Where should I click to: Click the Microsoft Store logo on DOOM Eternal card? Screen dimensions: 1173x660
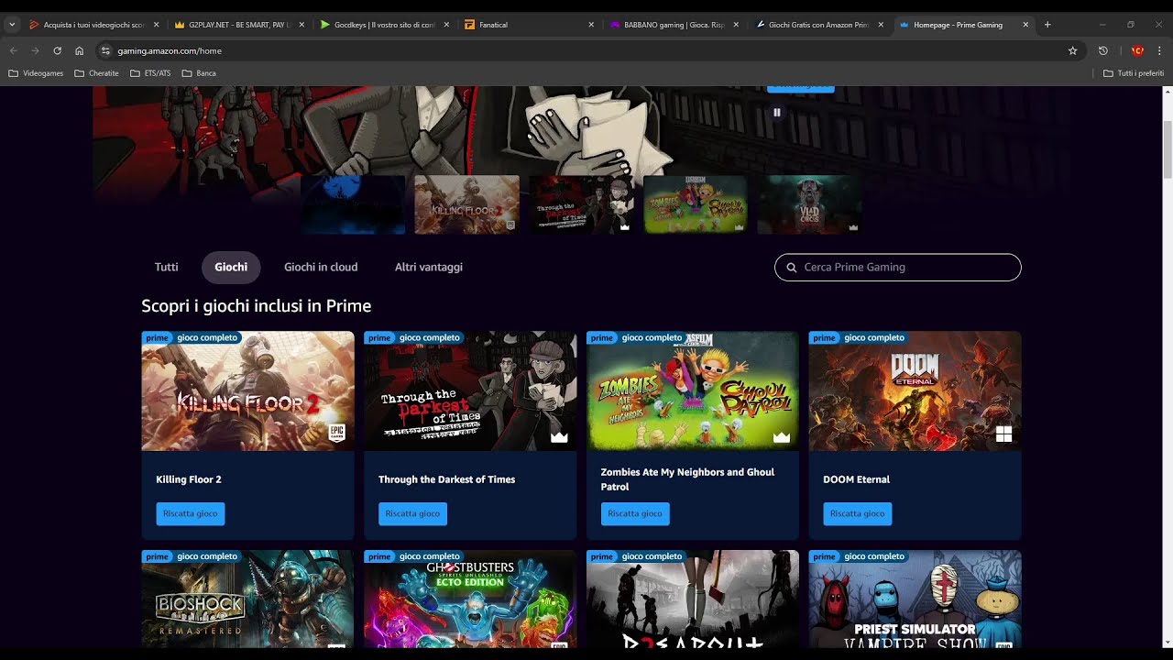pyautogui.click(x=1003, y=434)
